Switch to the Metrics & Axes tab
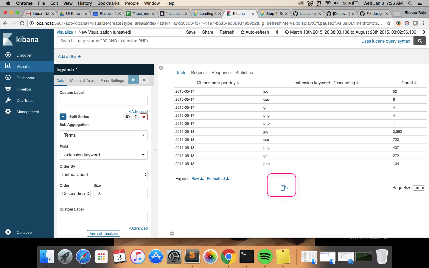The image size is (429, 268). click(x=82, y=80)
